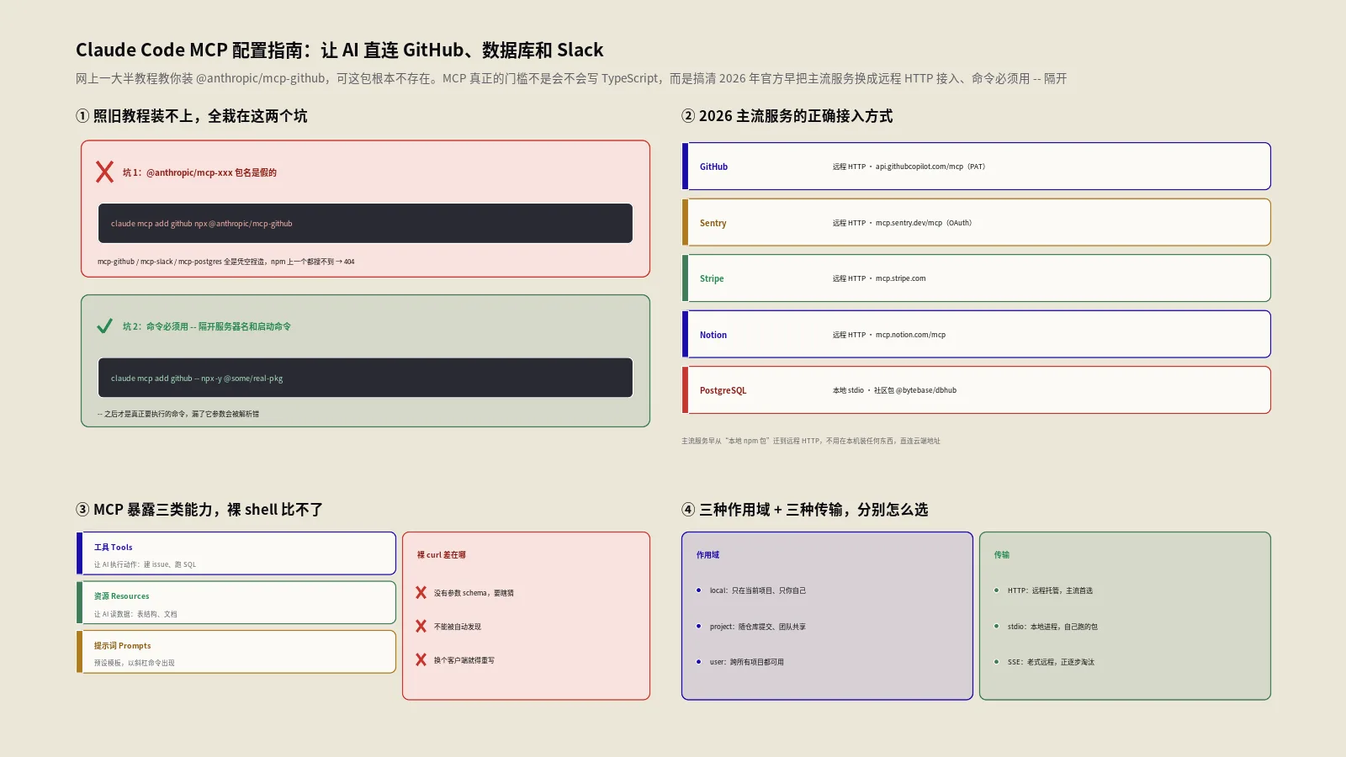Click the subtitle mentioning @anthropic/mcp-github

(571, 78)
